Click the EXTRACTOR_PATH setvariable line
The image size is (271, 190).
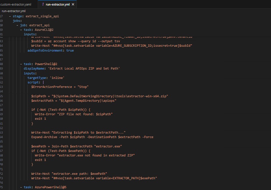(x=94, y=178)
